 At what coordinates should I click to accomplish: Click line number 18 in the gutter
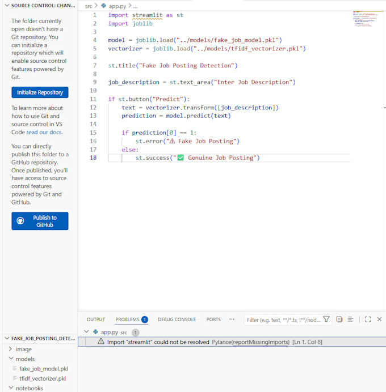[x=93, y=157]
